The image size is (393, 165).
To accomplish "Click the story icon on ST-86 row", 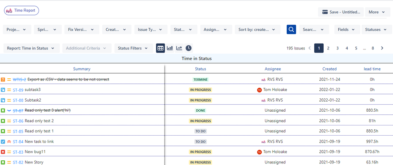I will [x=3, y=121].
